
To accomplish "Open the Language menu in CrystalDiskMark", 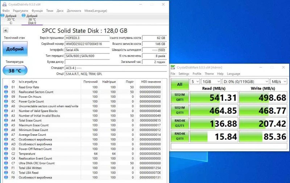I will (233, 74).
